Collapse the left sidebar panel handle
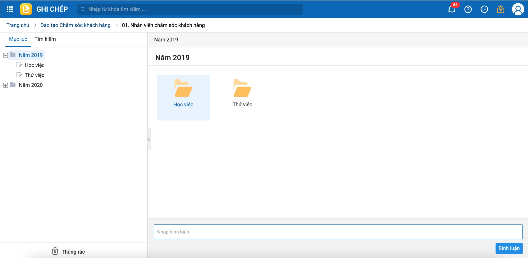 click(149, 139)
